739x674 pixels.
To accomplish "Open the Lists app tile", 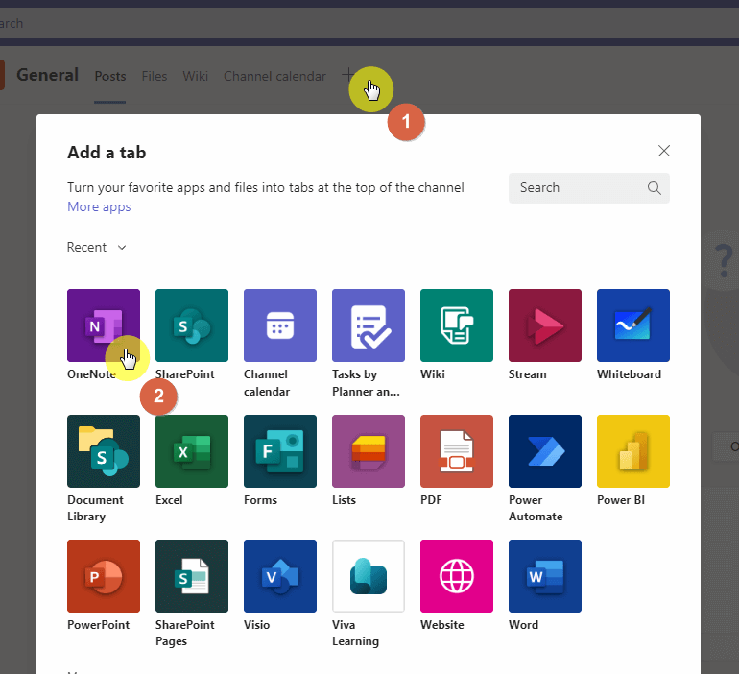I will tap(369, 451).
